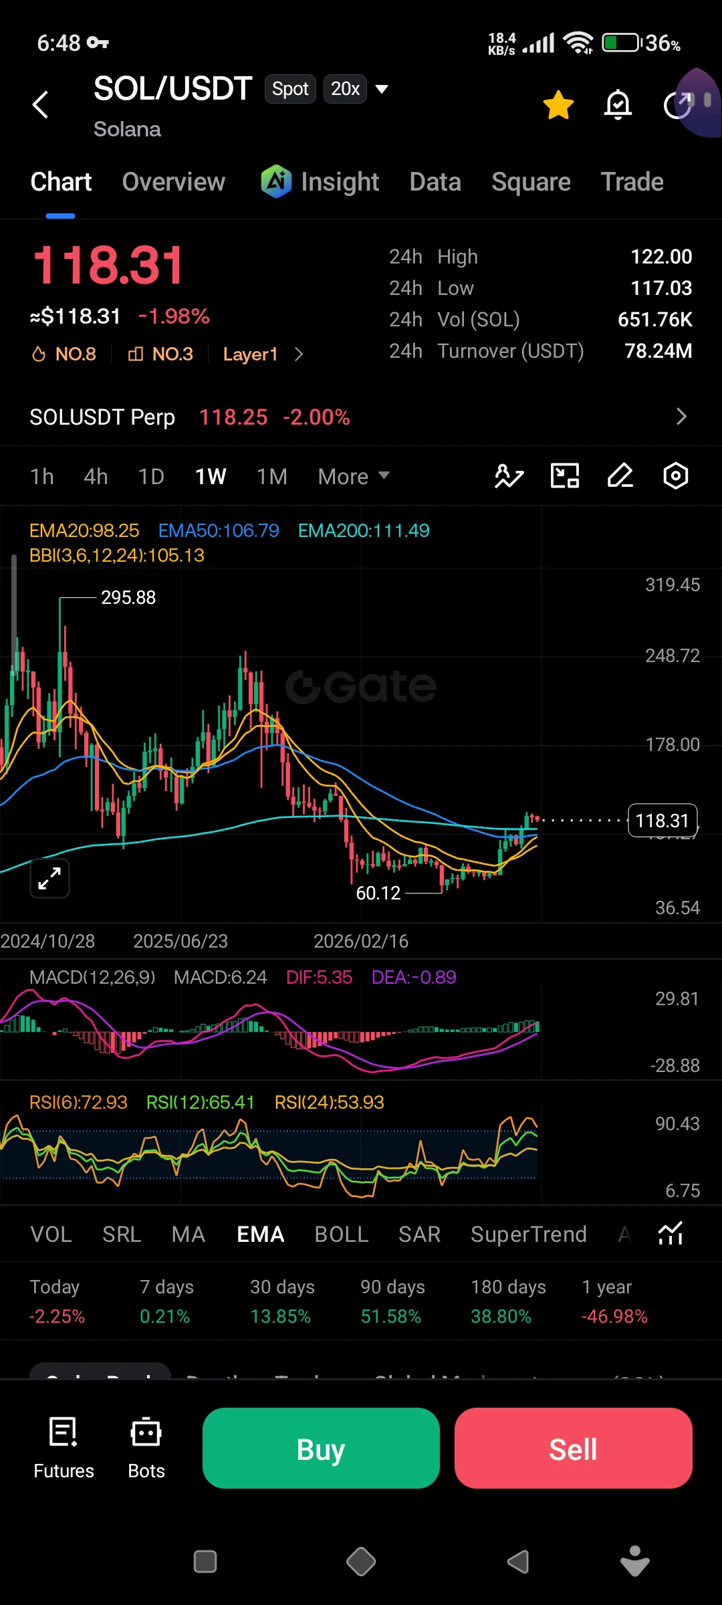Tap the 118.31 current price label on chart
The width and height of the screenshot is (722, 1605).
tap(663, 821)
